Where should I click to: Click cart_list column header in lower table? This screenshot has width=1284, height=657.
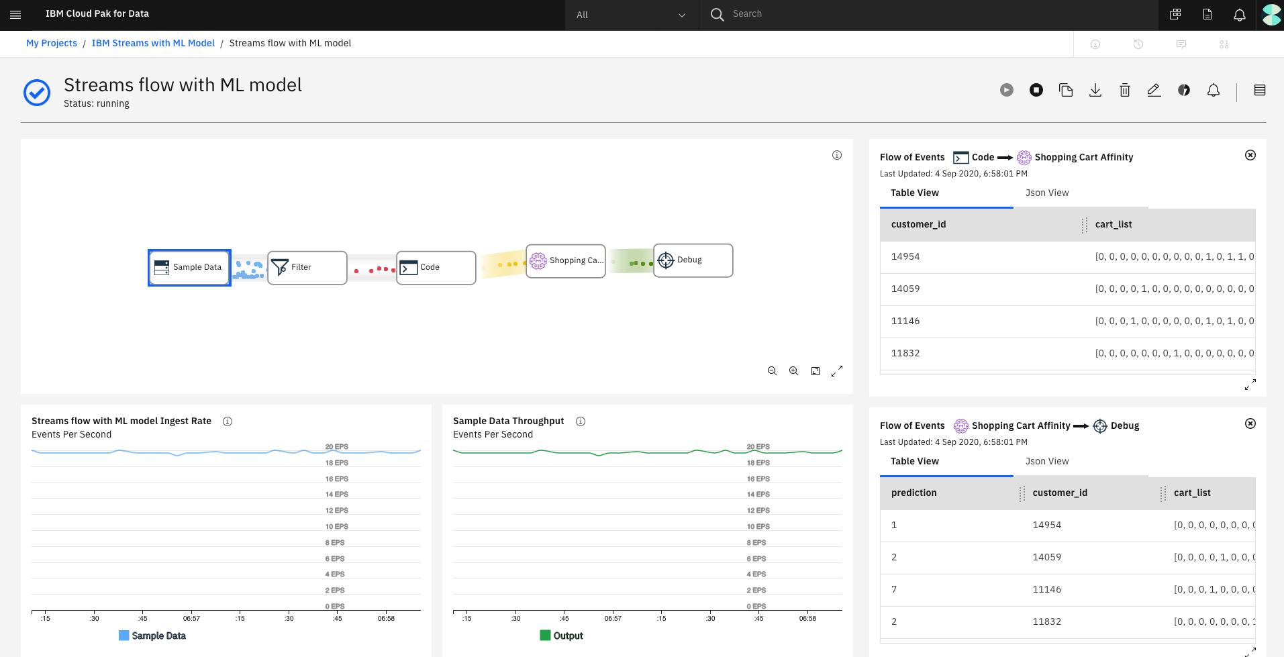tap(1192, 493)
